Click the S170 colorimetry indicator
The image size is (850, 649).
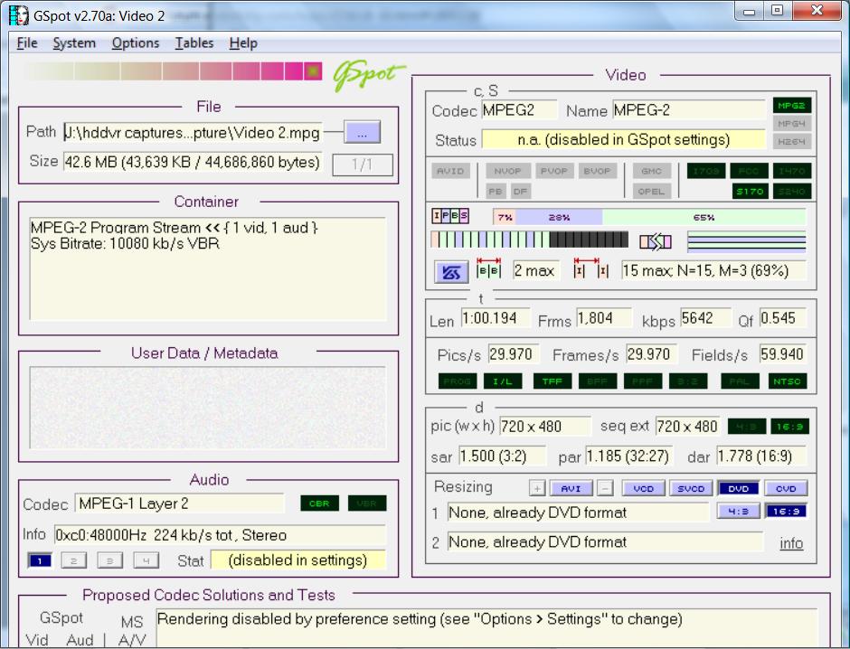pos(750,192)
